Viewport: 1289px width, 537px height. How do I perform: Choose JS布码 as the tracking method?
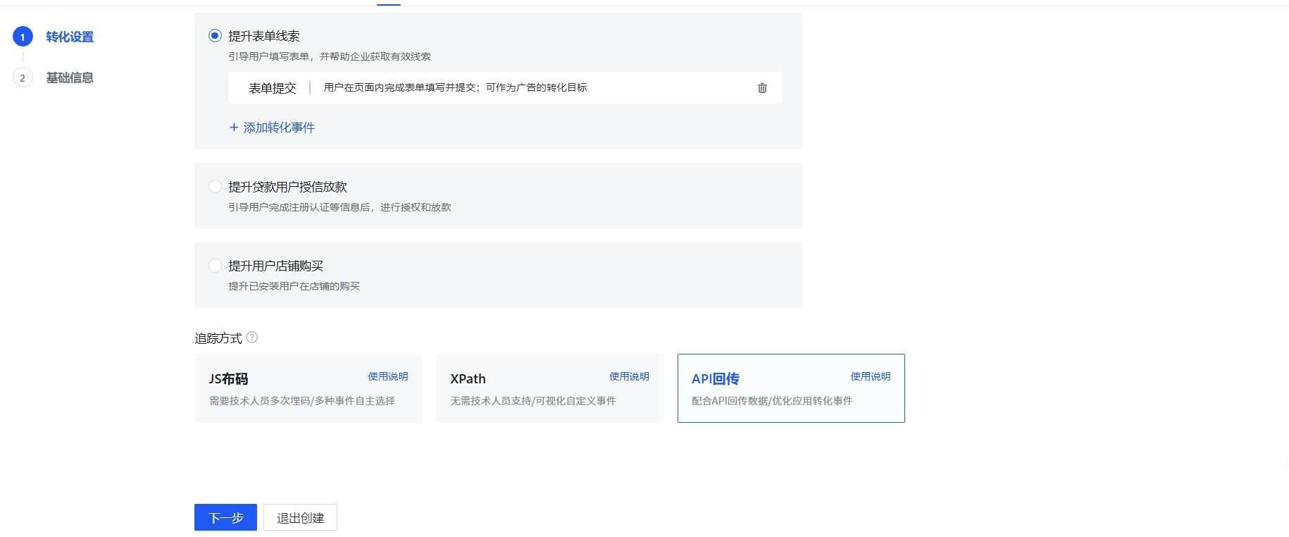308,388
